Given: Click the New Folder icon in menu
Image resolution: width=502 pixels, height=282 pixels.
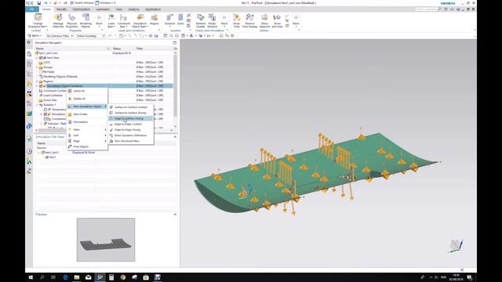Looking at the screenshot, I should [x=70, y=114].
